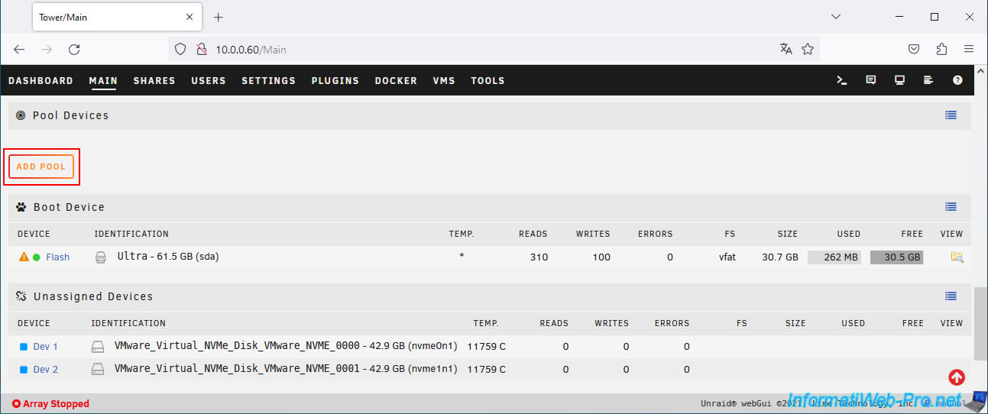Browse Flash device via View folder icon
988x414 pixels.
coord(956,257)
